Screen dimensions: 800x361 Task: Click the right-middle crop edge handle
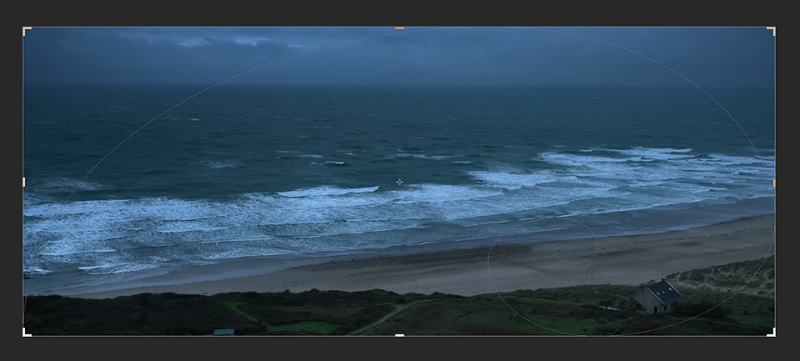774,182
